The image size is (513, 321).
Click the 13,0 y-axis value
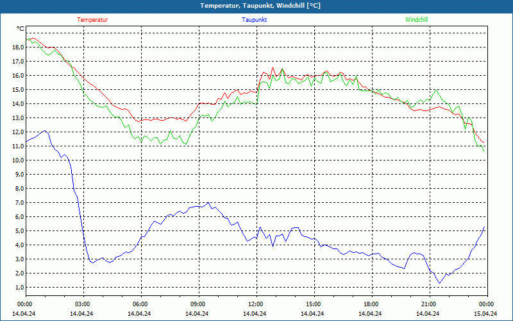click(18, 118)
